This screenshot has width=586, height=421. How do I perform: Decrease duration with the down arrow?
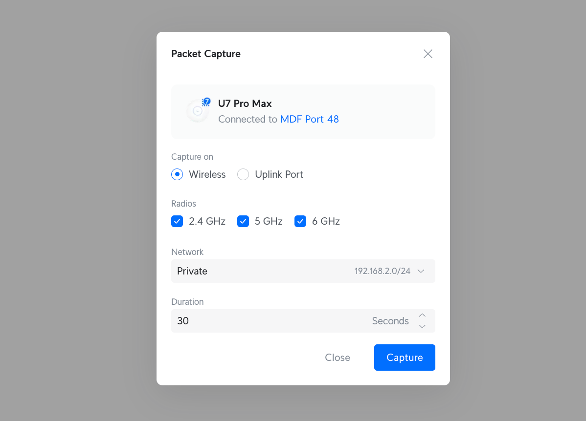pyautogui.click(x=422, y=326)
